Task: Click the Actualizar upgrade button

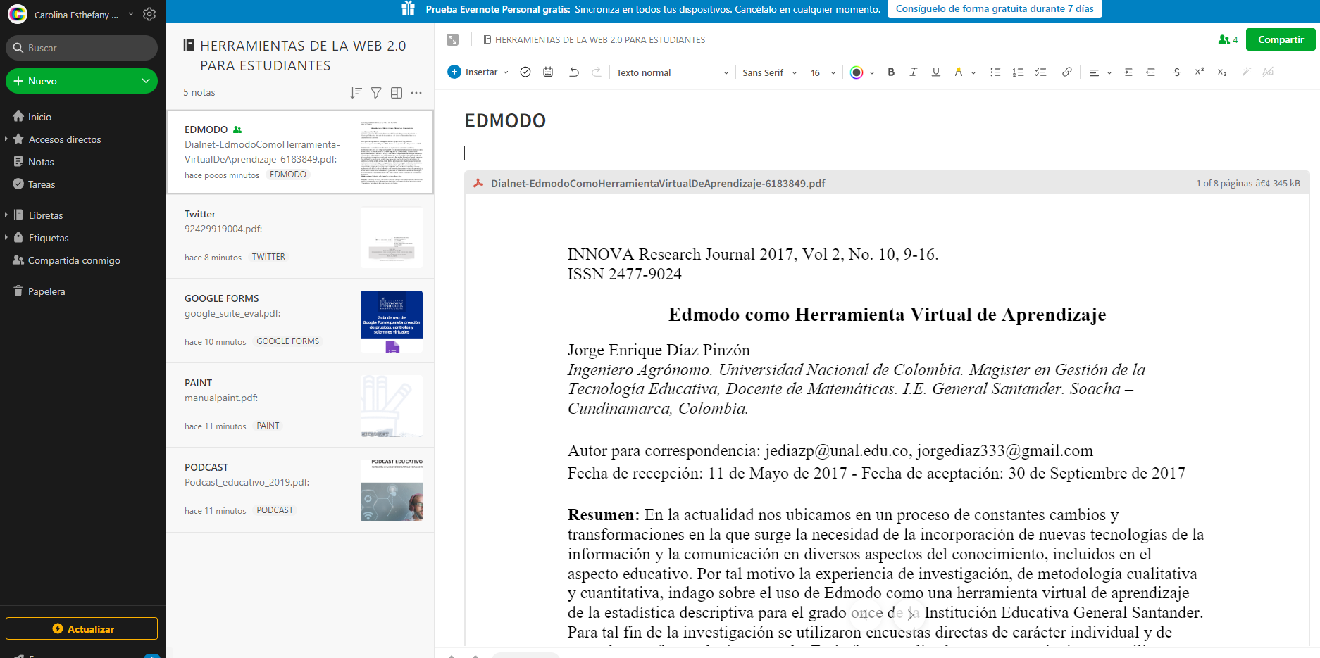Action: tap(82, 628)
